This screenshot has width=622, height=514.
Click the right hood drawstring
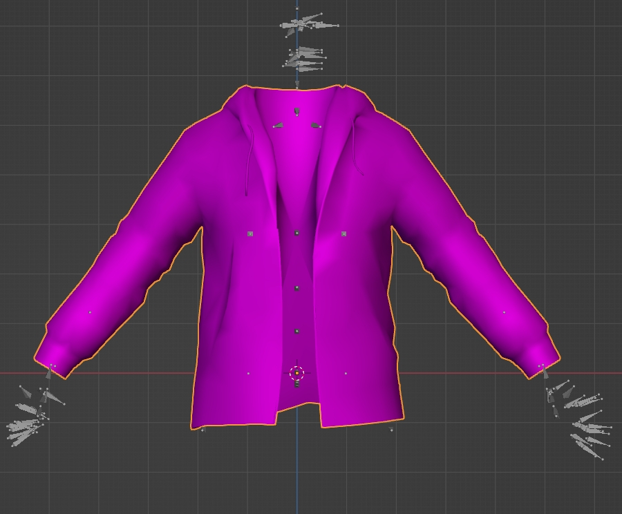click(x=357, y=151)
